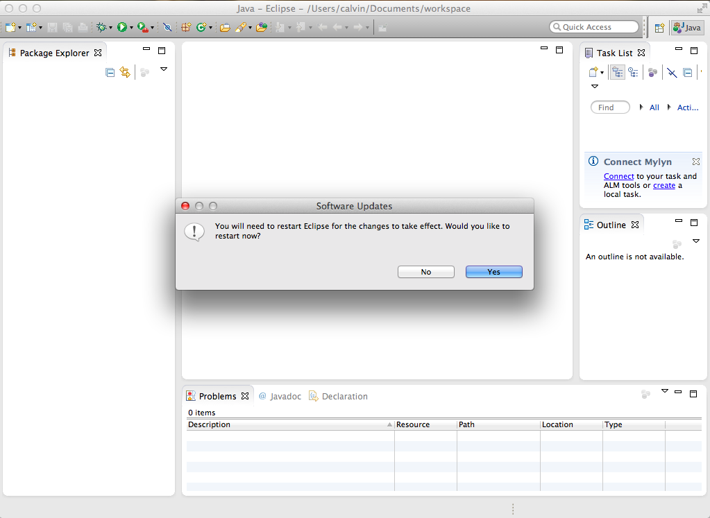Click Focus on Workweek icon in Task List
710x518 pixels.
point(652,72)
